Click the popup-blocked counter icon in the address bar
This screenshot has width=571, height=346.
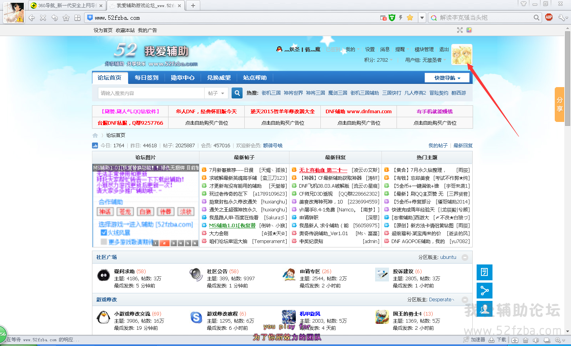coord(383,18)
